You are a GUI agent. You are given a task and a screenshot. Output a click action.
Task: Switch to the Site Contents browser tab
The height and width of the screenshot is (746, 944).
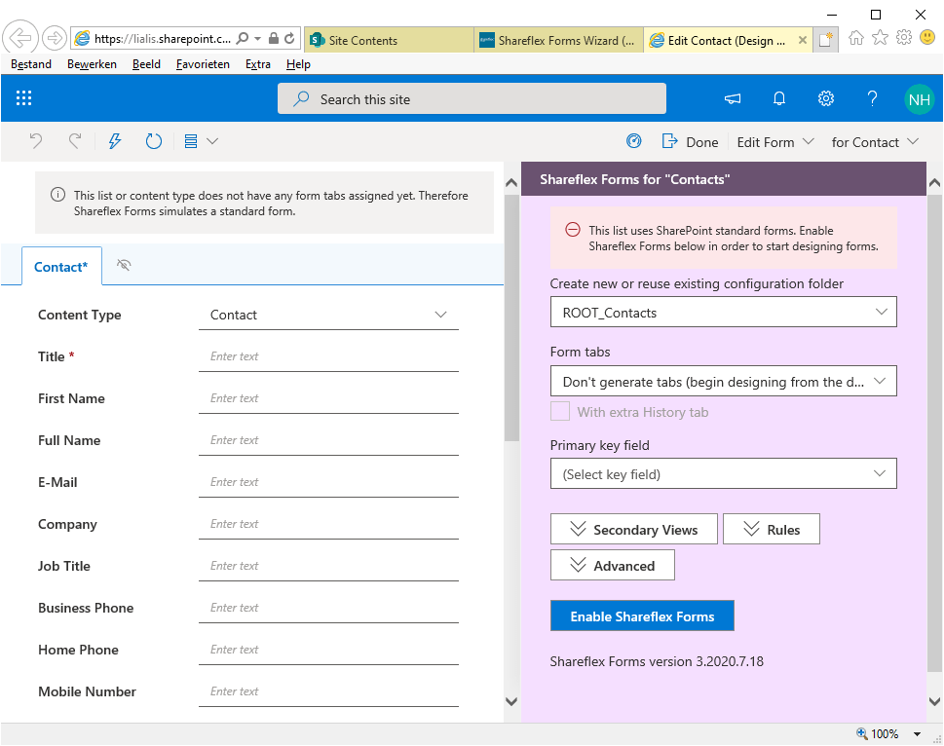pyautogui.click(x=389, y=40)
